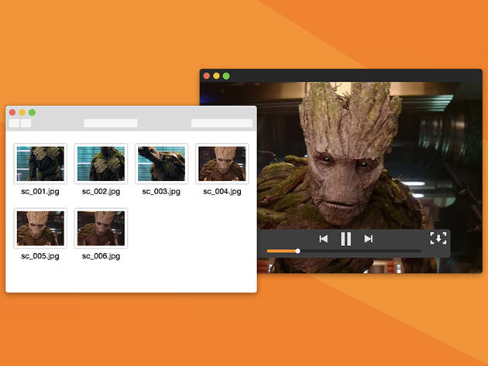This screenshot has width=488, height=366.
Task: Click the unplayed portion of the seek bar
Action: click(x=361, y=251)
